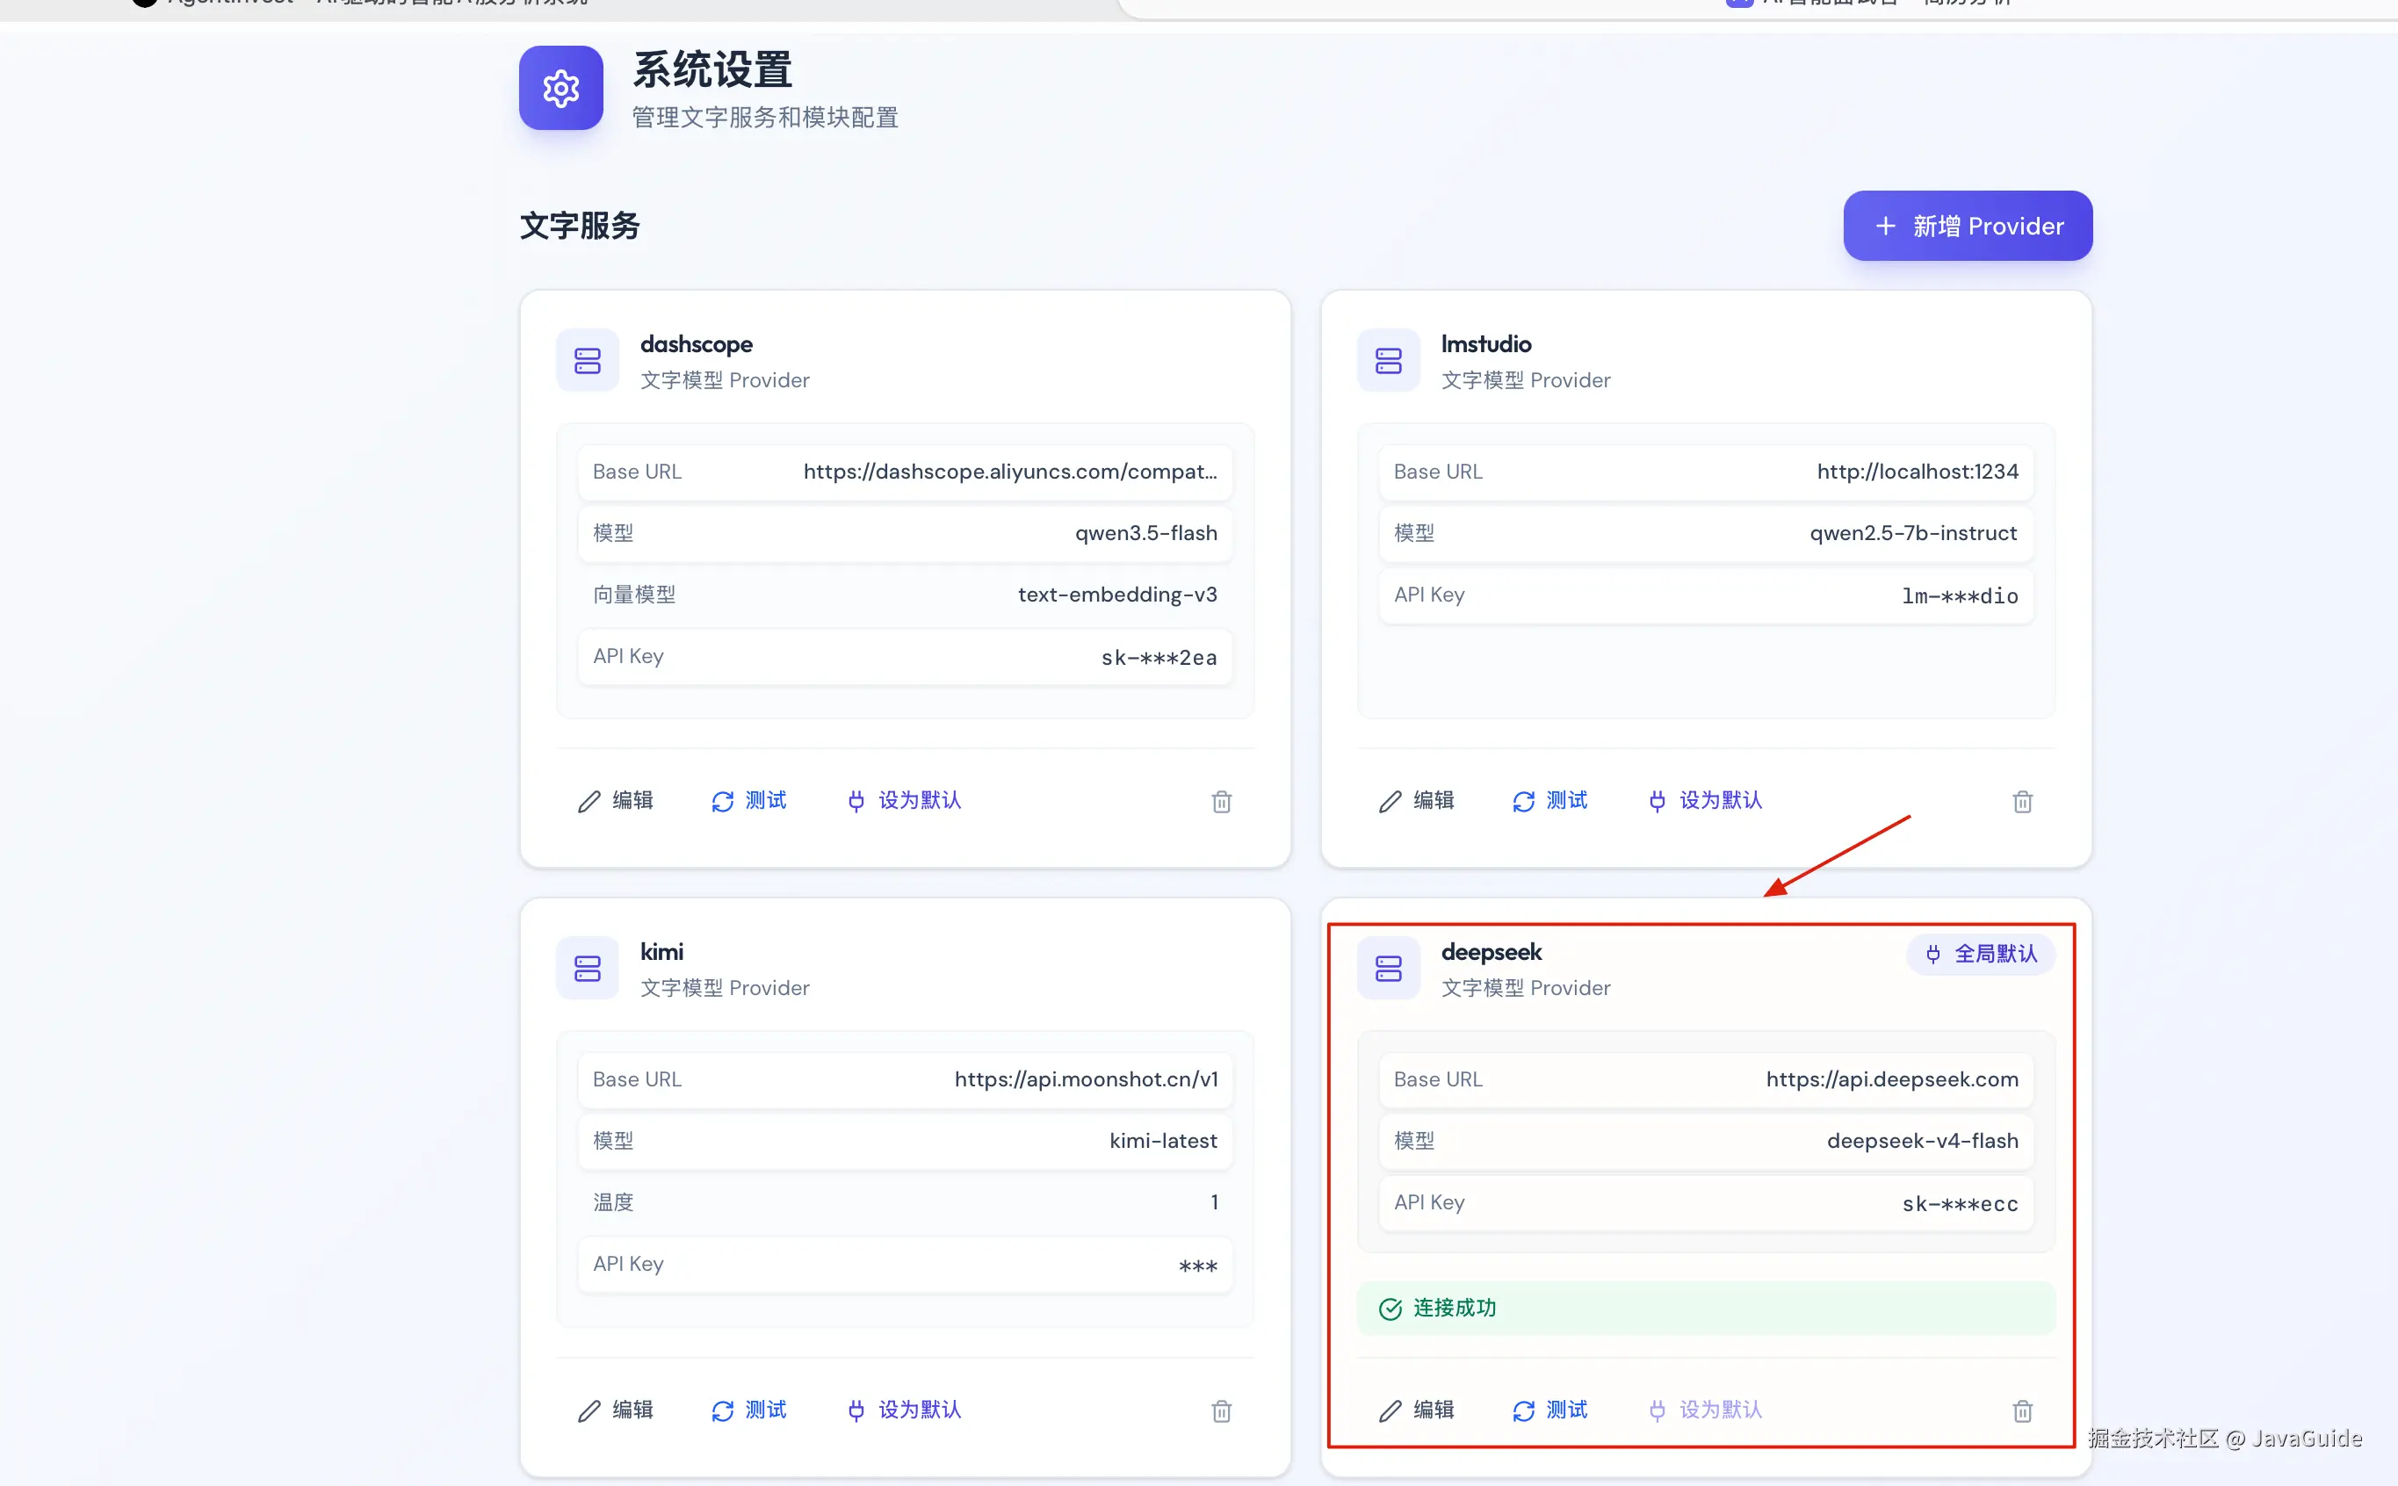The height and width of the screenshot is (1486, 2398).
Task: Open the AI 智能面试官 menu in top bar
Action: point(1830,3)
